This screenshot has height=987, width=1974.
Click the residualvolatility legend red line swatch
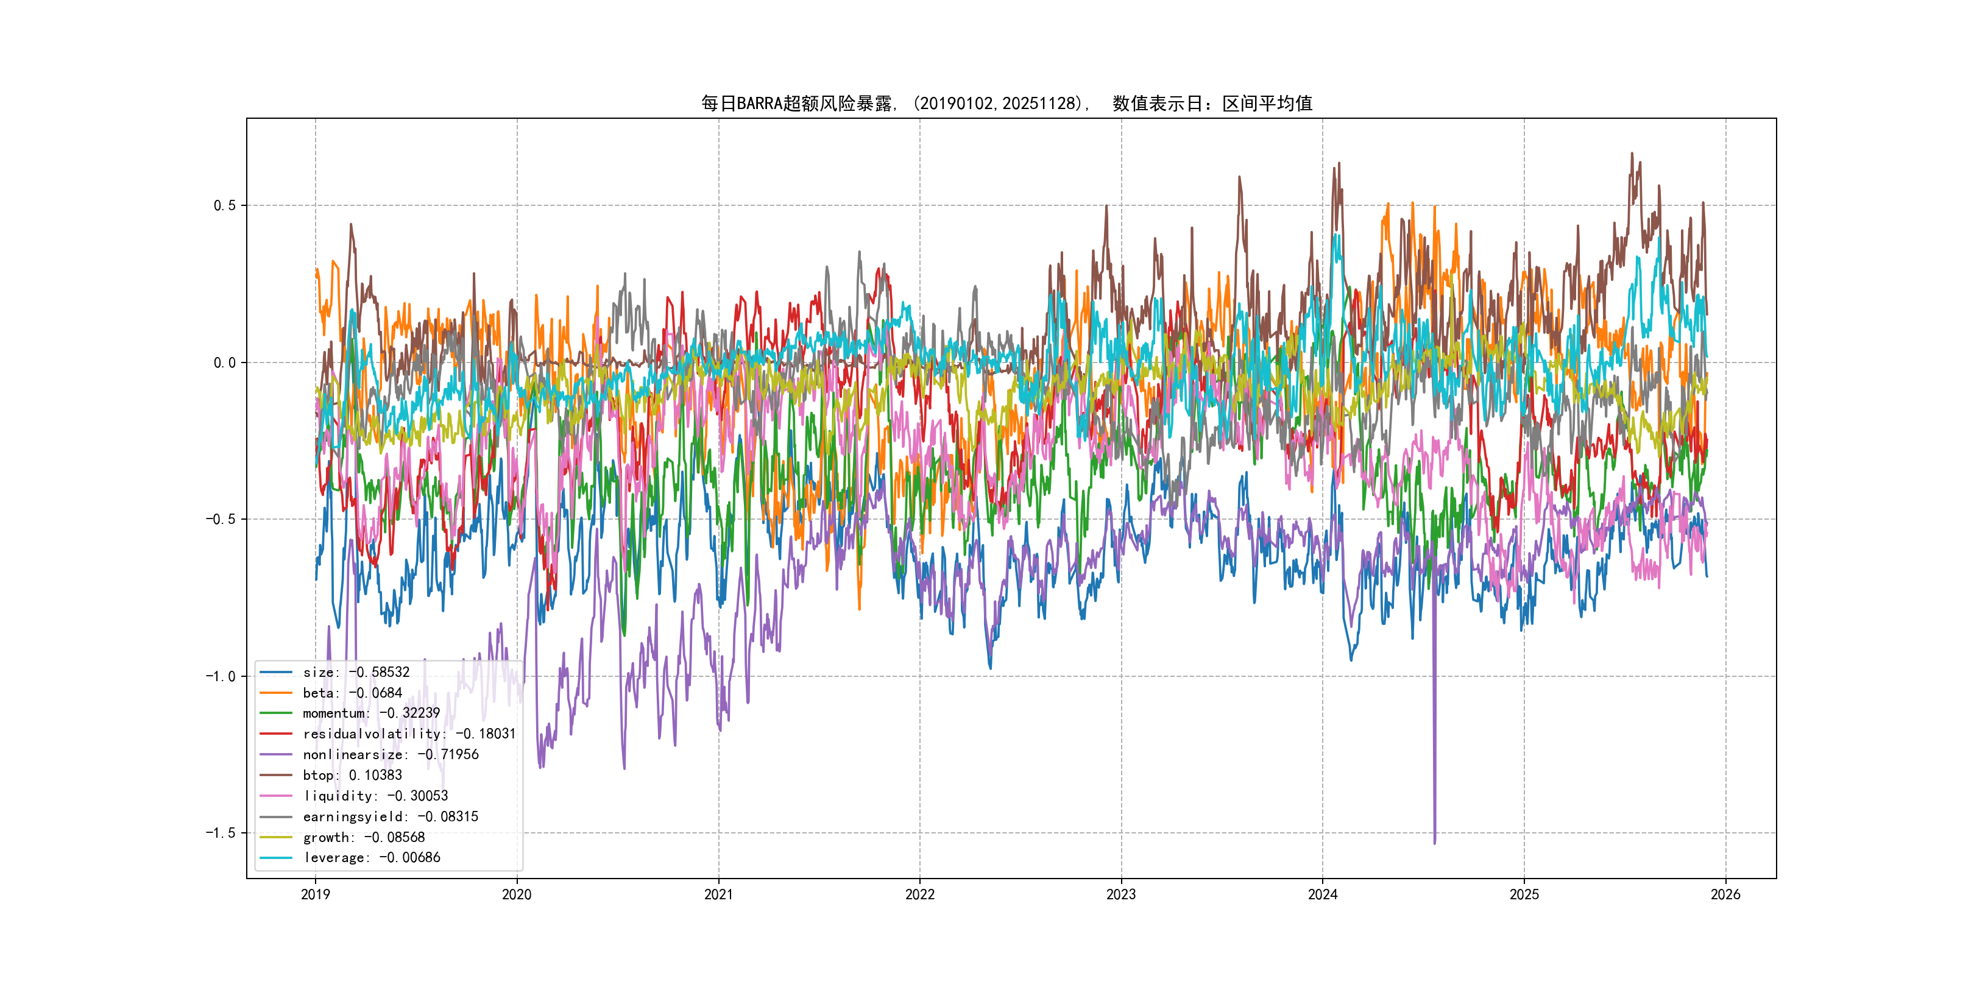[276, 734]
